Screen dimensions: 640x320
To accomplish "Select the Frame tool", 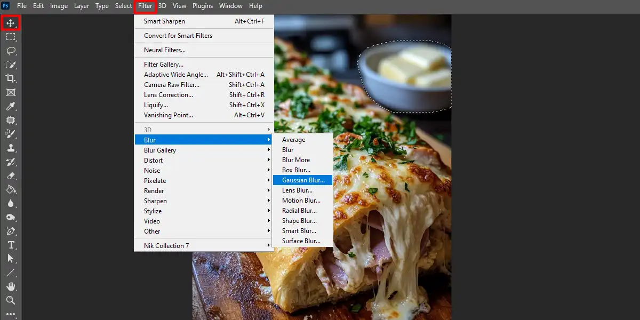I will pos(11,92).
